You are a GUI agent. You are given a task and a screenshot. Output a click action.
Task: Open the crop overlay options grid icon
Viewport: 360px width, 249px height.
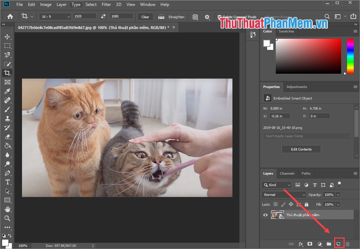(195, 16)
